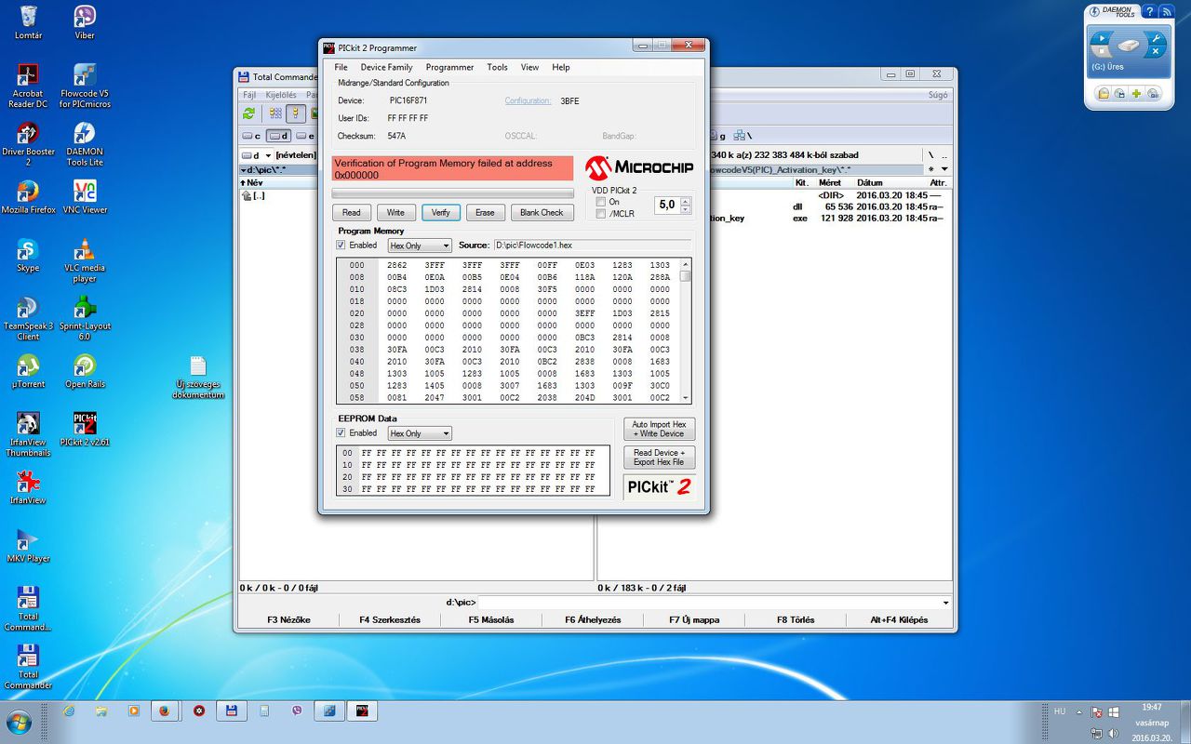Click the Blank Check button

542,212
